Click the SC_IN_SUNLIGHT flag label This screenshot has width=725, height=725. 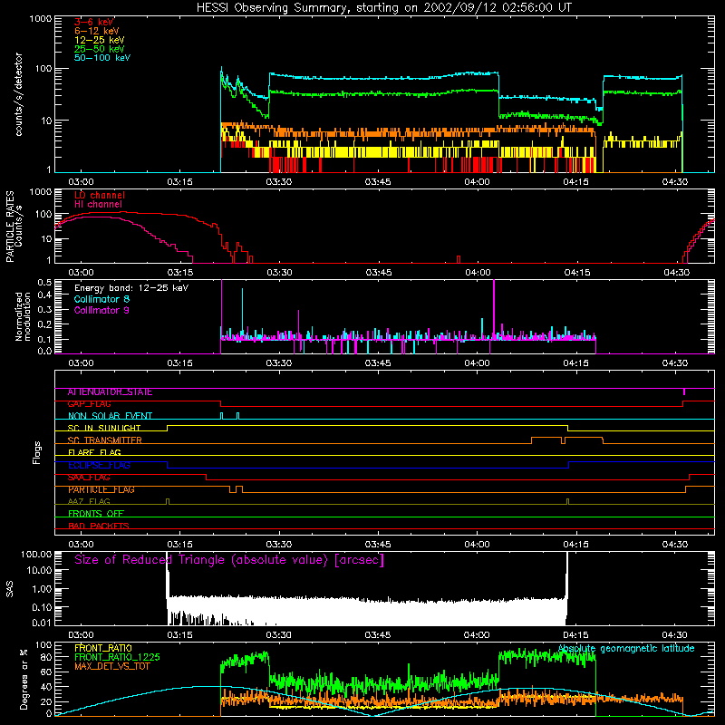[104, 428]
